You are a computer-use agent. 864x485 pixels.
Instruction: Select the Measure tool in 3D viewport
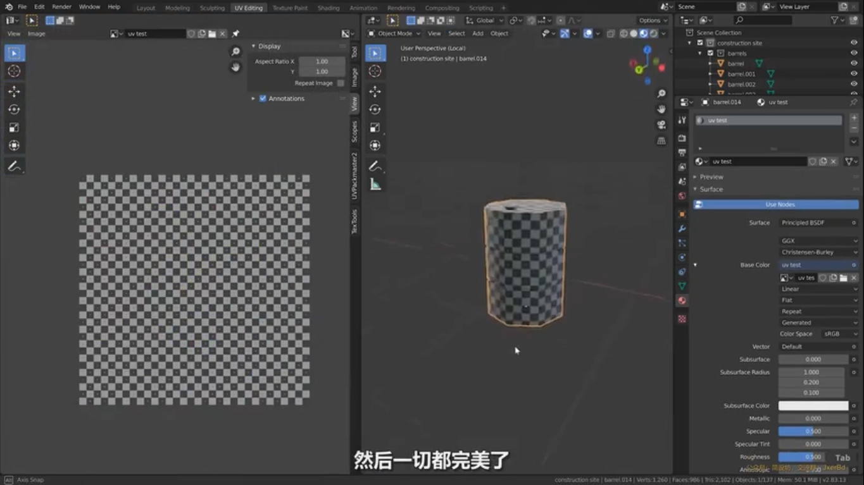375,185
